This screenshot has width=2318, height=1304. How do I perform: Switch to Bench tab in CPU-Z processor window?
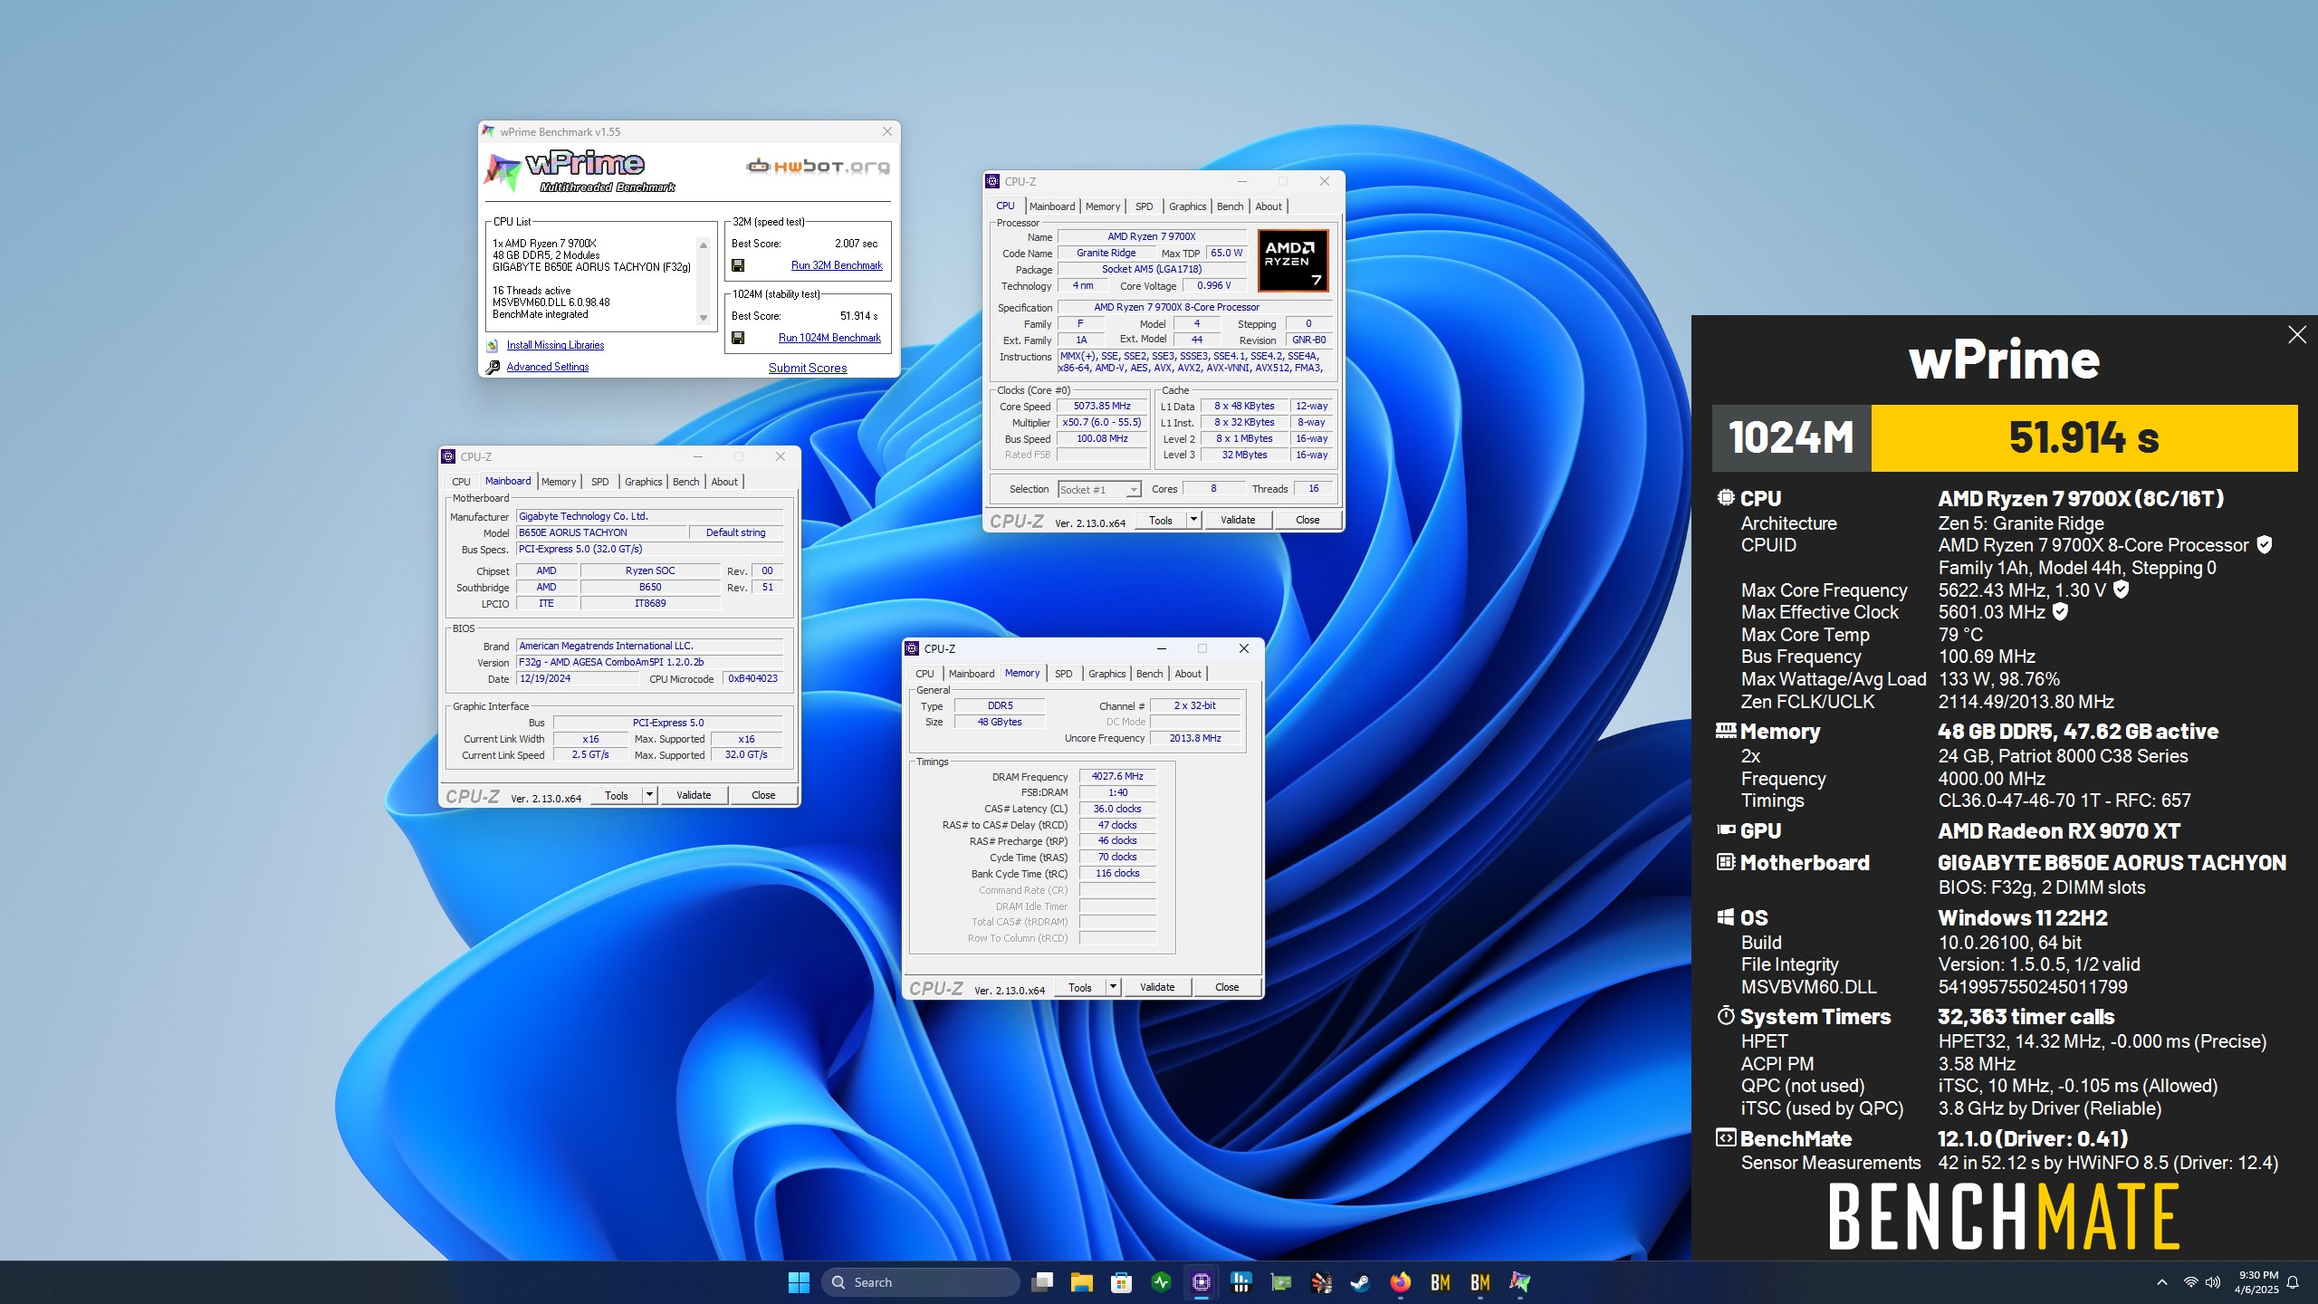(1230, 206)
